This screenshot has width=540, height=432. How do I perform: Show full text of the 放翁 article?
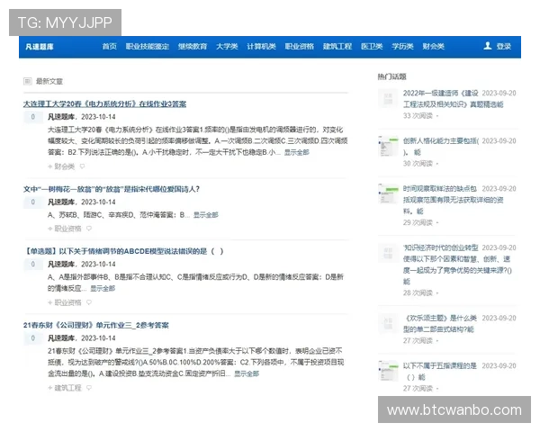(205, 215)
